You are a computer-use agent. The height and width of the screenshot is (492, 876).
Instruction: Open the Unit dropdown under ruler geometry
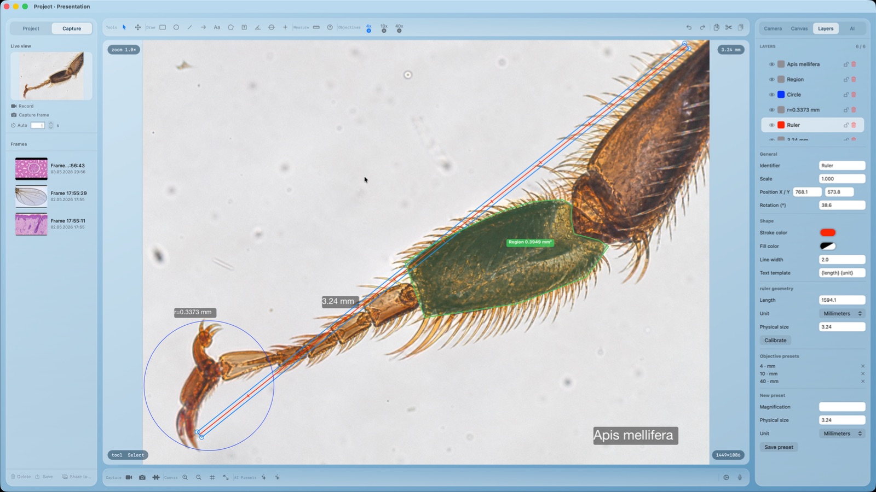pos(842,313)
